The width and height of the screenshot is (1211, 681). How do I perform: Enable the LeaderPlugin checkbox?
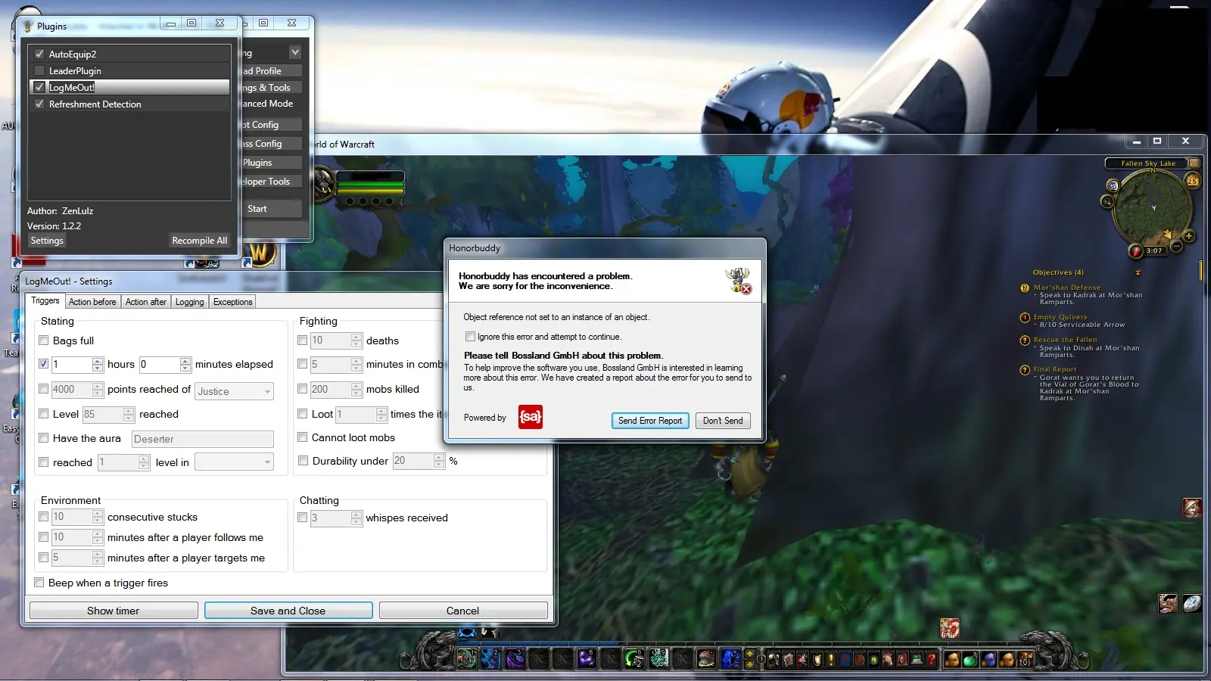[x=39, y=70]
